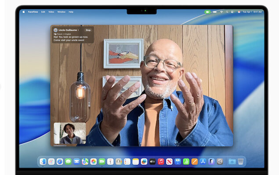
Task: Open Music app in the Dock
Action: click(x=161, y=161)
